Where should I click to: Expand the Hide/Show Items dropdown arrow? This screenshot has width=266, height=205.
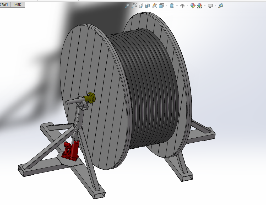[x=187, y=6]
